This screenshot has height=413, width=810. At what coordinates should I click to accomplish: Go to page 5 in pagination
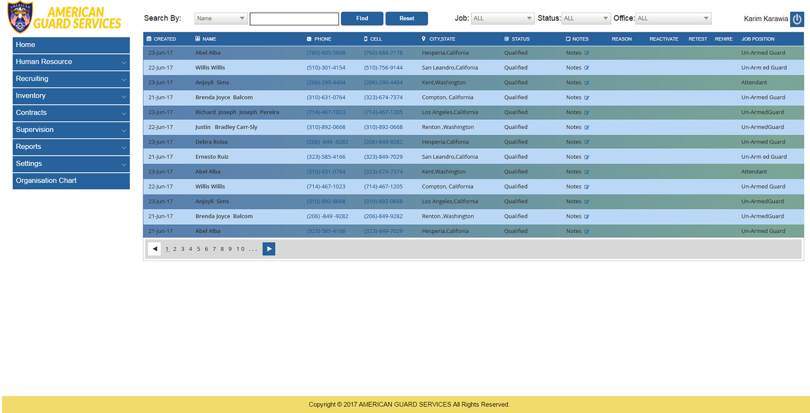(199, 249)
